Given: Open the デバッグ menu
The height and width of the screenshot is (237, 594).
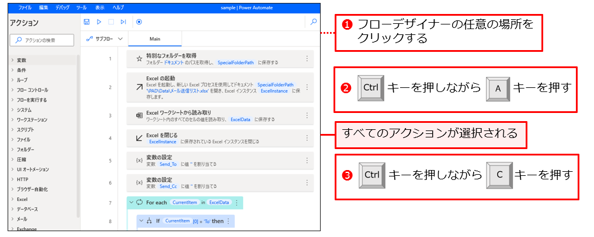Looking at the screenshot, I should click(62, 8).
